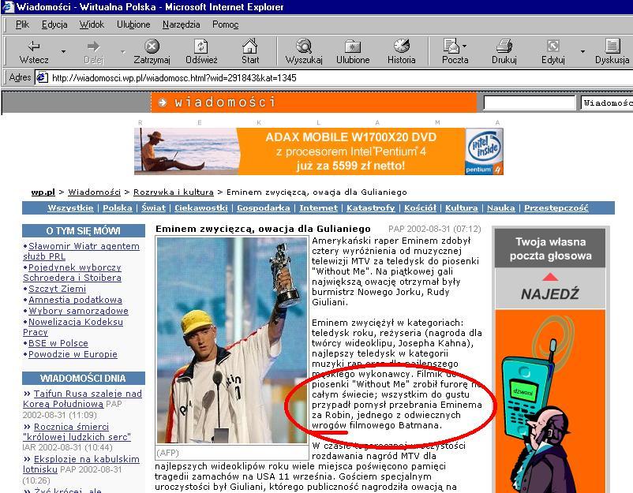Click the Eminem zwycięzcą article headline
This screenshot has height=493, width=633.
pos(263,229)
